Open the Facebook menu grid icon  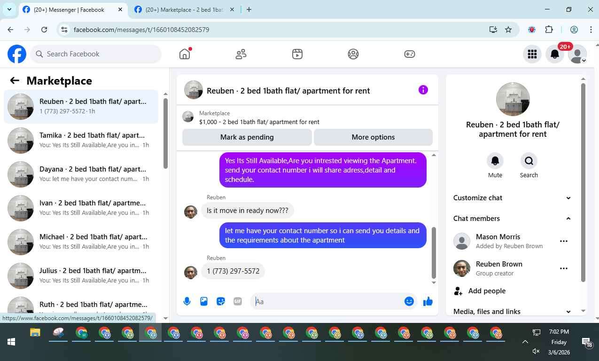click(x=532, y=54)
